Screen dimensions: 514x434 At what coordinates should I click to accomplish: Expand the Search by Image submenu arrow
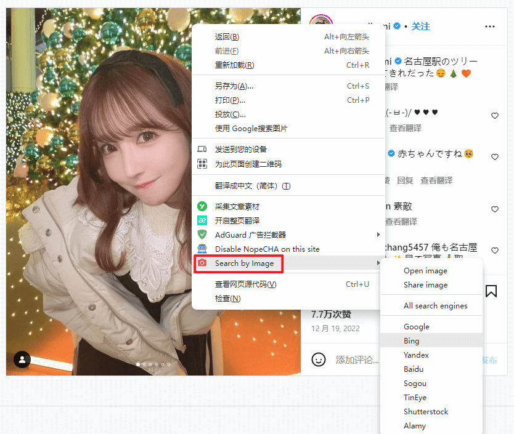pyautogui.click(x=378, y=263)
